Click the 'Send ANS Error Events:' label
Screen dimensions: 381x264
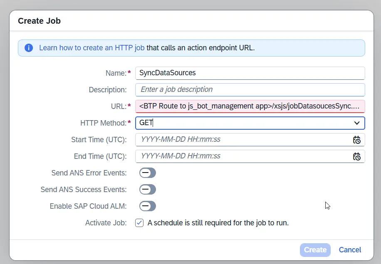[89, 173]
